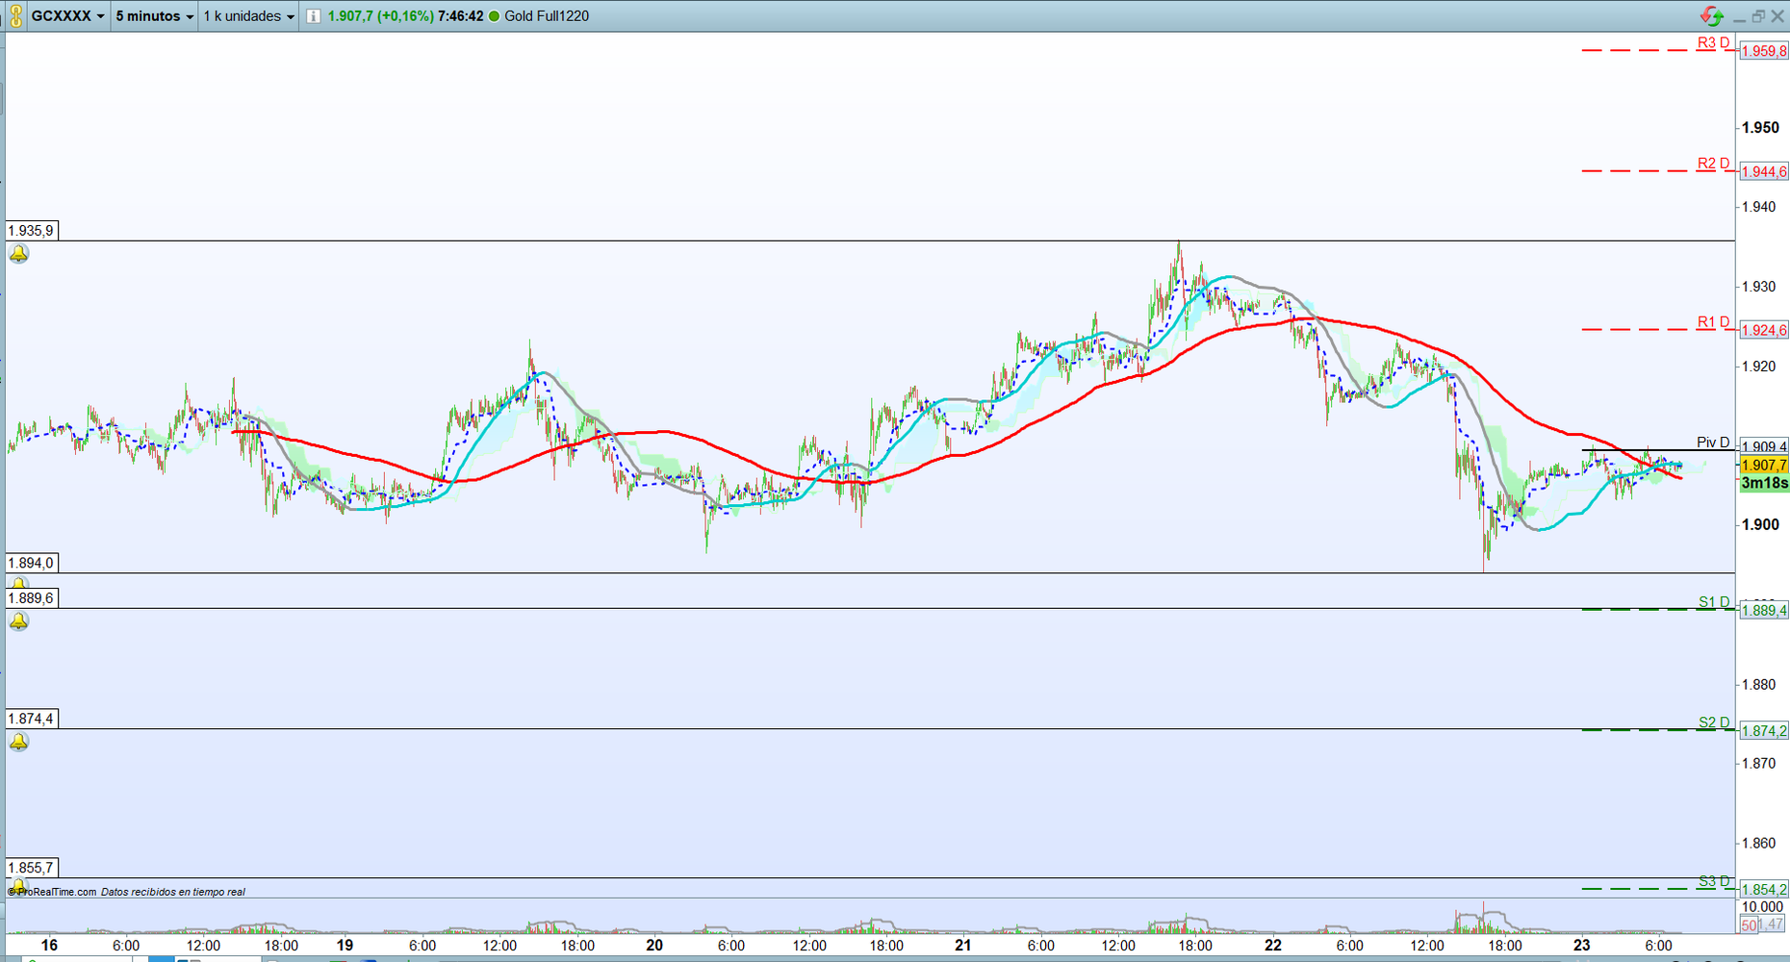The height and width of the screenshot is (962, 1790).
Task: Click the alert bell under 1.889,6
Action: 18,621
